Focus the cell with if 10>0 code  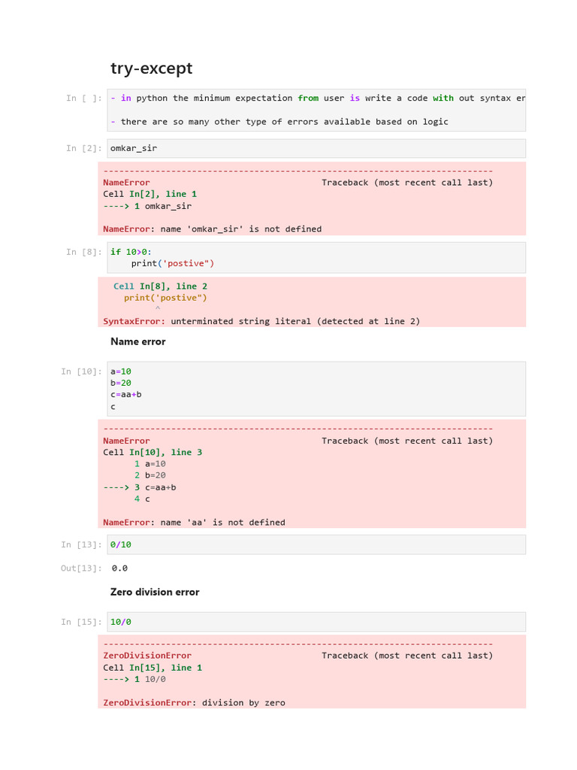(x=316, y=257)
